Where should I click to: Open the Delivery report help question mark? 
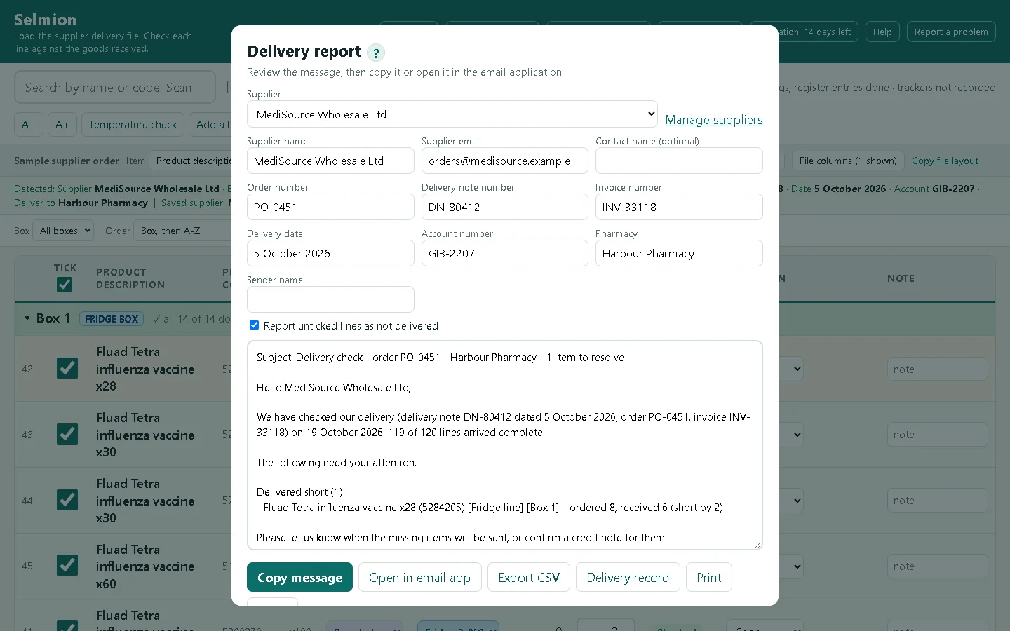(x=376, y=53)
